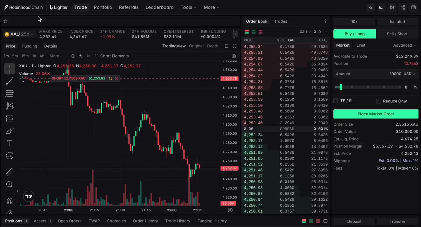
Task: Open the Transfer button
Action: [397, 221]
